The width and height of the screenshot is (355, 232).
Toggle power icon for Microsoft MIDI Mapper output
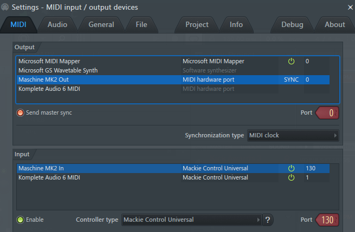[x=291, y=61]
